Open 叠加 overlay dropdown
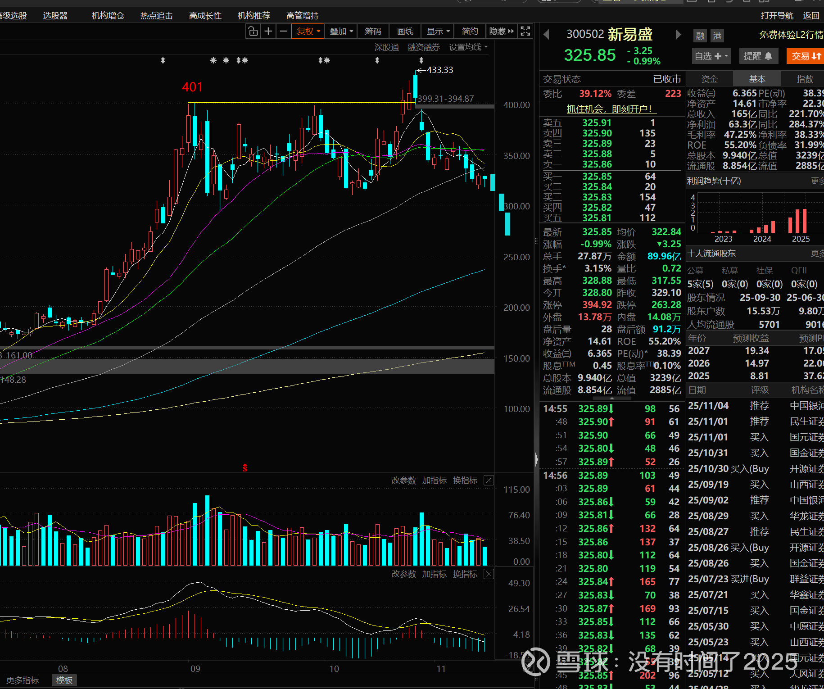Screen dimensions: 824x689 [x=341, y=31]
